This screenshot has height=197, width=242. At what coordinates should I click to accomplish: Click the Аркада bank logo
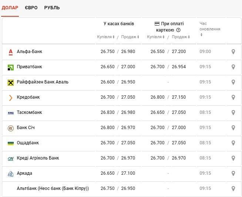click(11, 173)
